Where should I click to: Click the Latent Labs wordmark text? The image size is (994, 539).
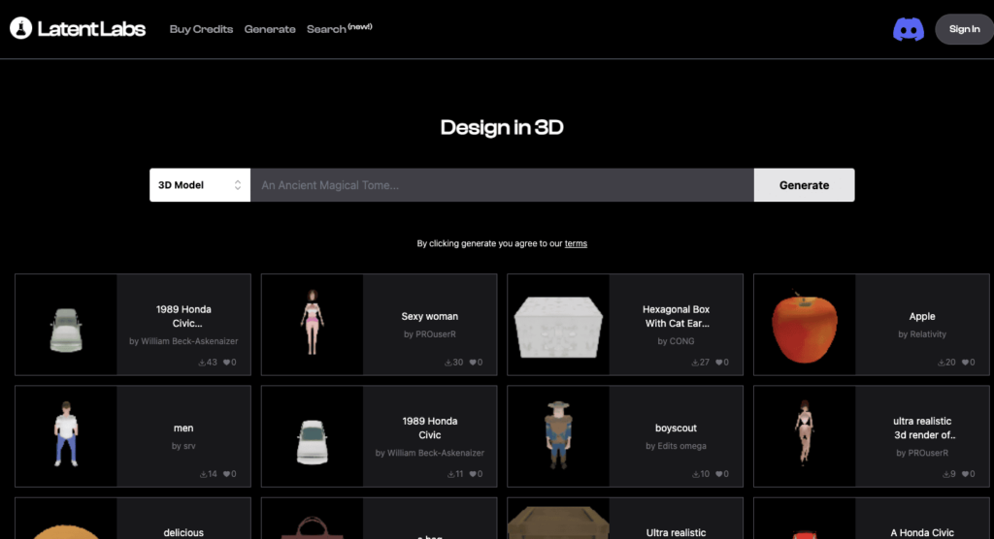click(91, 28)
